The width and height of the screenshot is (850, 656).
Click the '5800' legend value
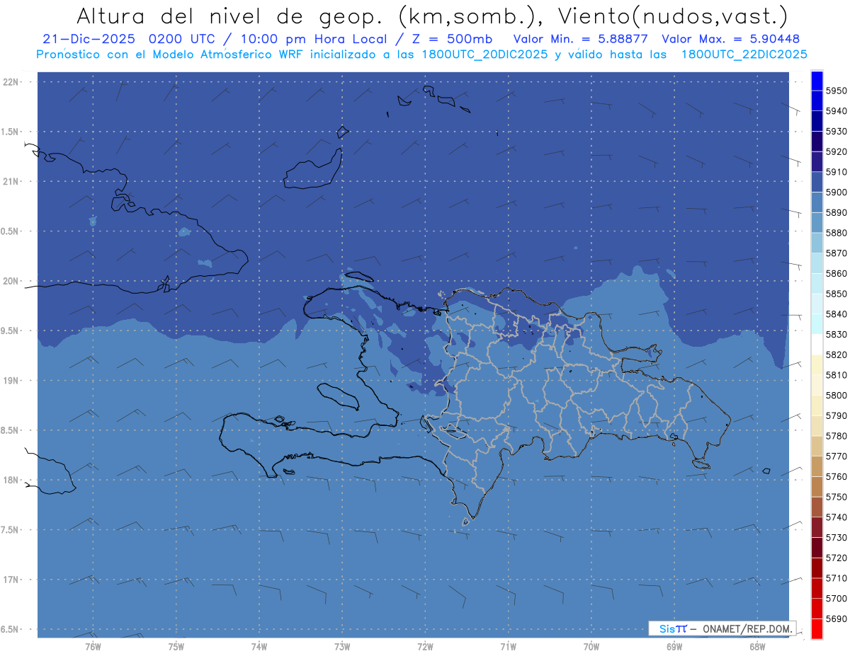tap(836, 395)
